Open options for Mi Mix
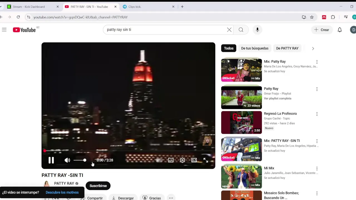Viewport: 356px width, 200px height. click(317, 169)
